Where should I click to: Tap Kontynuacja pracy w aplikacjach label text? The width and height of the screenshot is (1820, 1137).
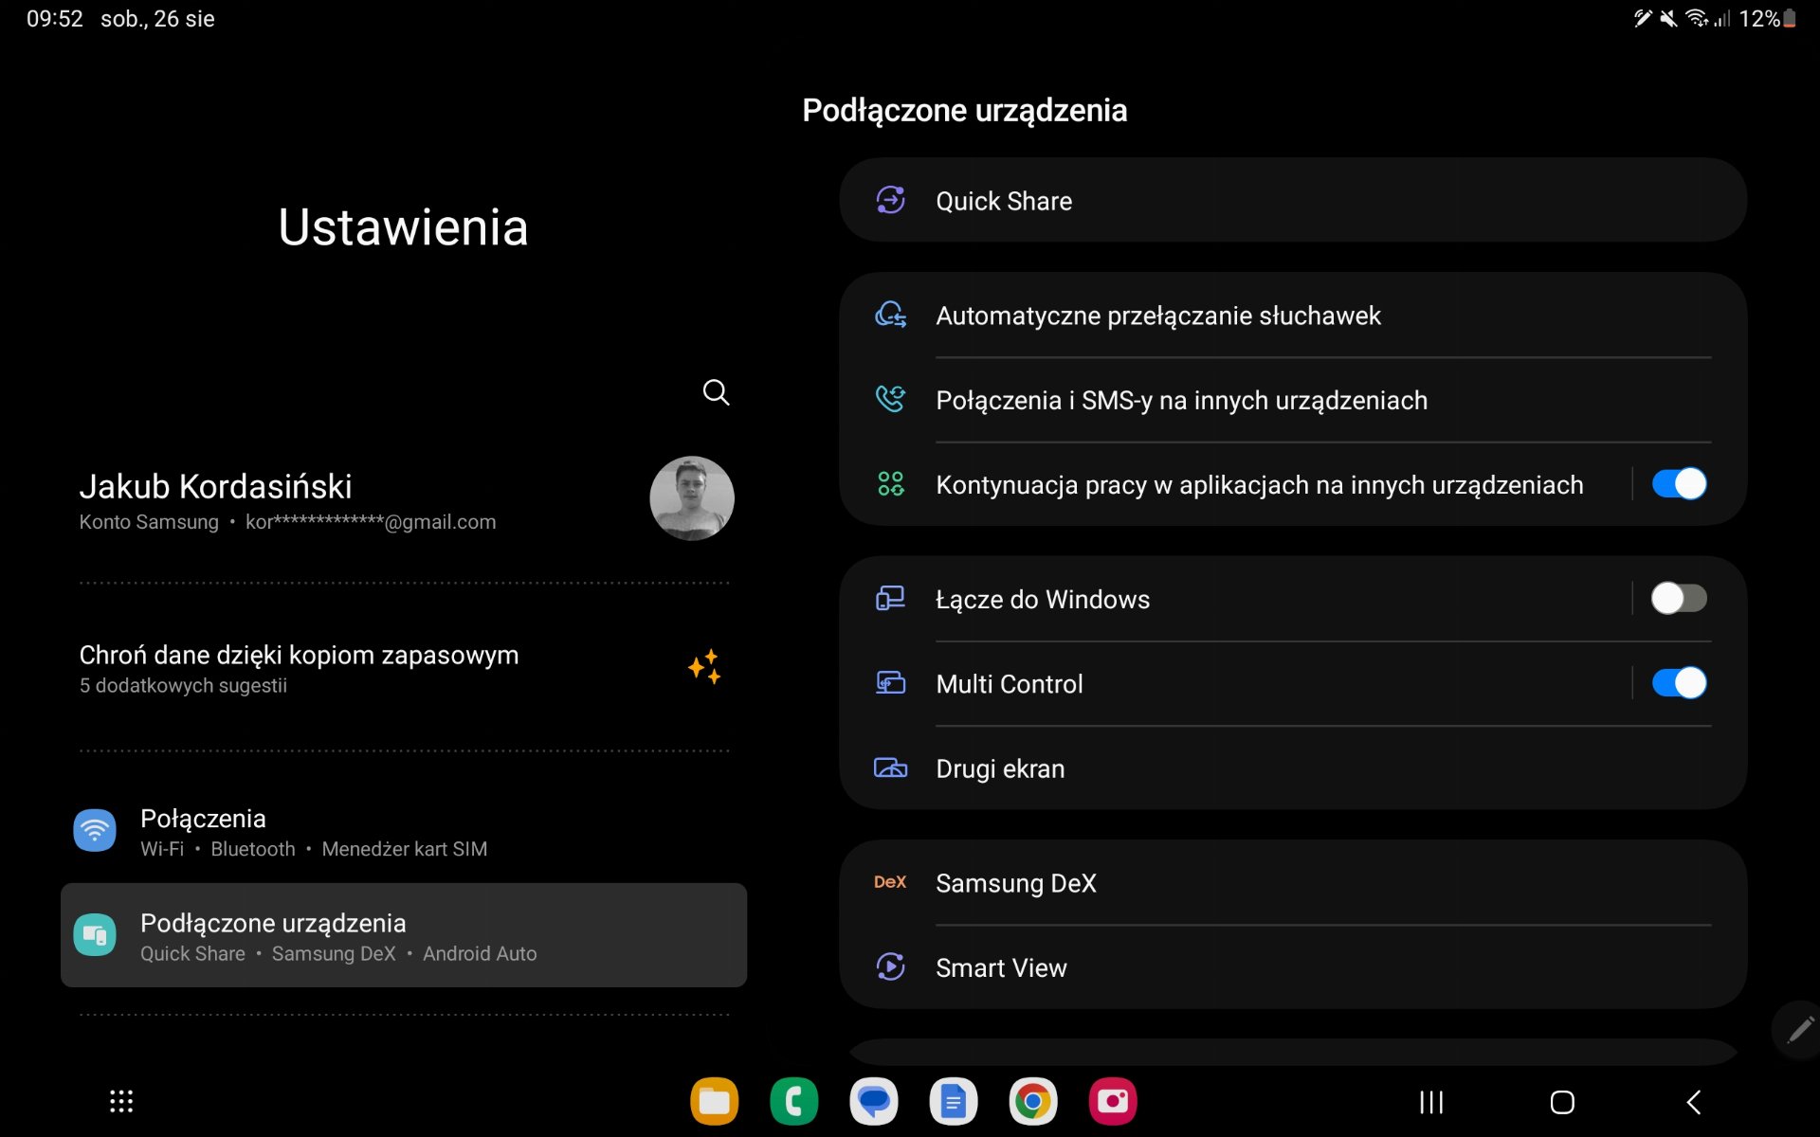[1260, 484]
